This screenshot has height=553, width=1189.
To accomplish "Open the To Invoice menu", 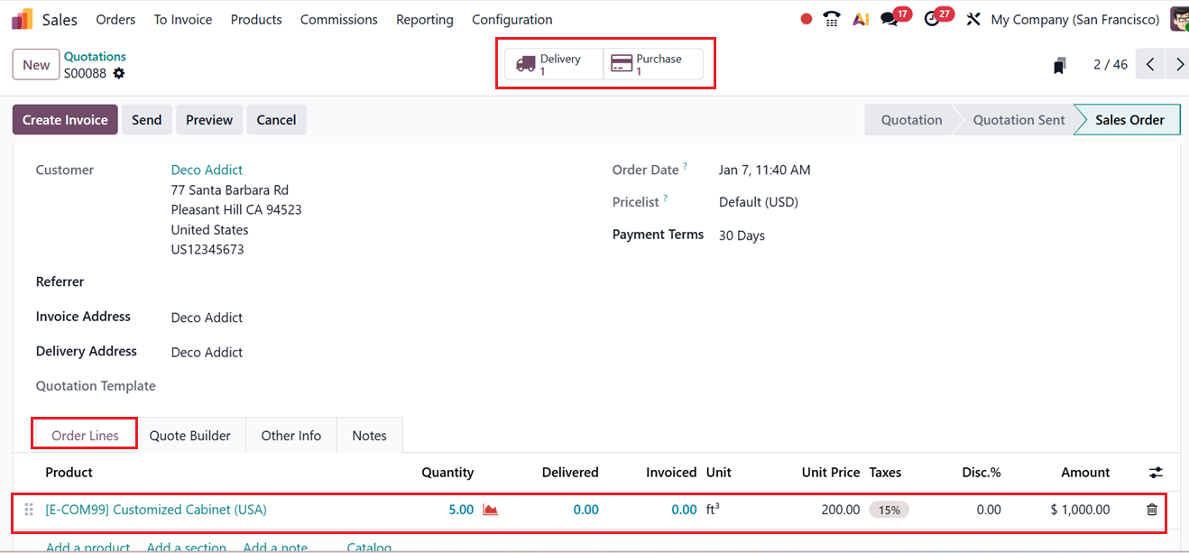I will 183,19.
